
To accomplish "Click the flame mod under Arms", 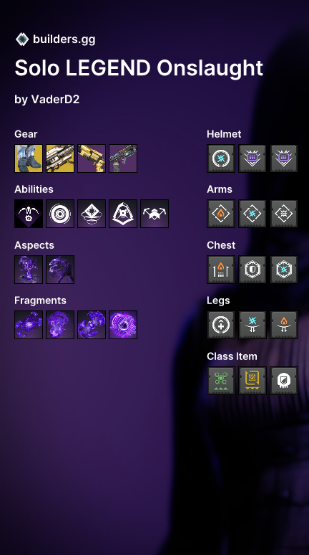I will (x=221, y=214).
